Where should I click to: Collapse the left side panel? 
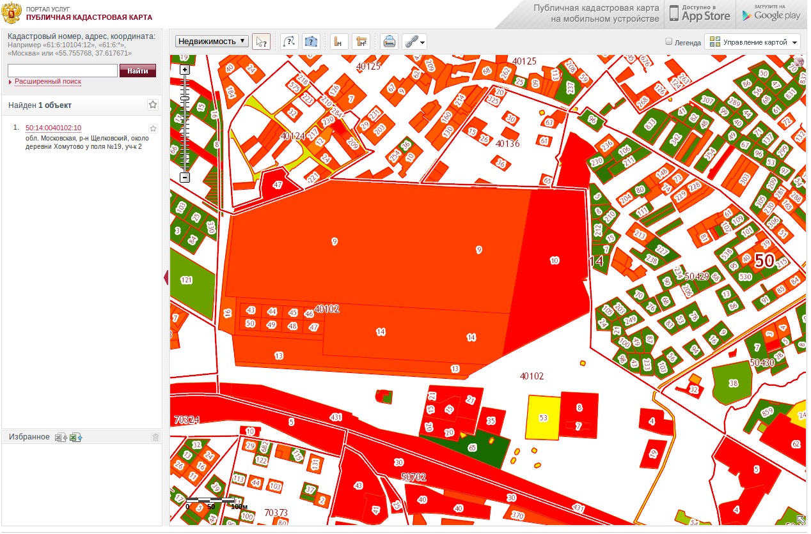point(166,277)
